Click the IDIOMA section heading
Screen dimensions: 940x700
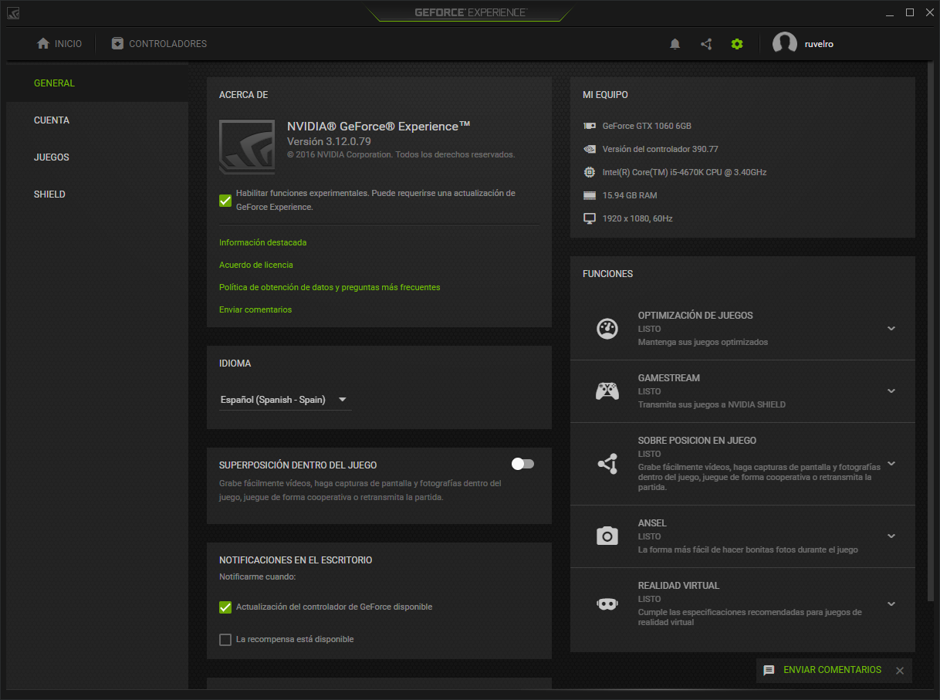tap(235, 364)
